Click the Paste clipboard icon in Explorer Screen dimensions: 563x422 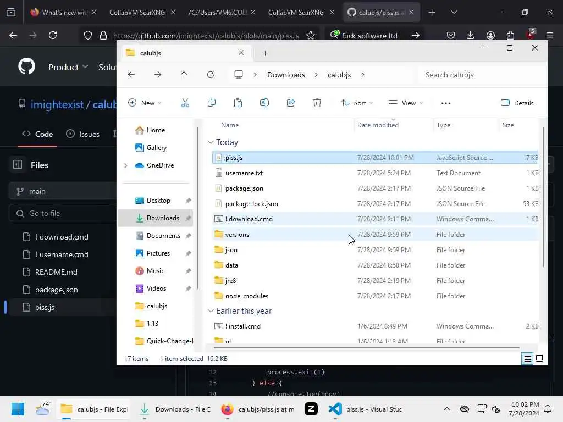(x=238, y=103)
